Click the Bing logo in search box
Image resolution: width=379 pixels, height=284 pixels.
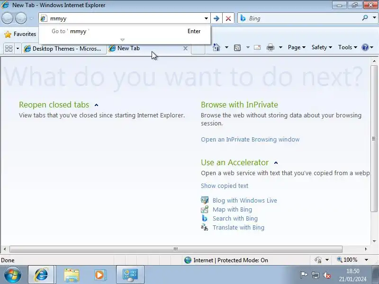pos(243,18)
